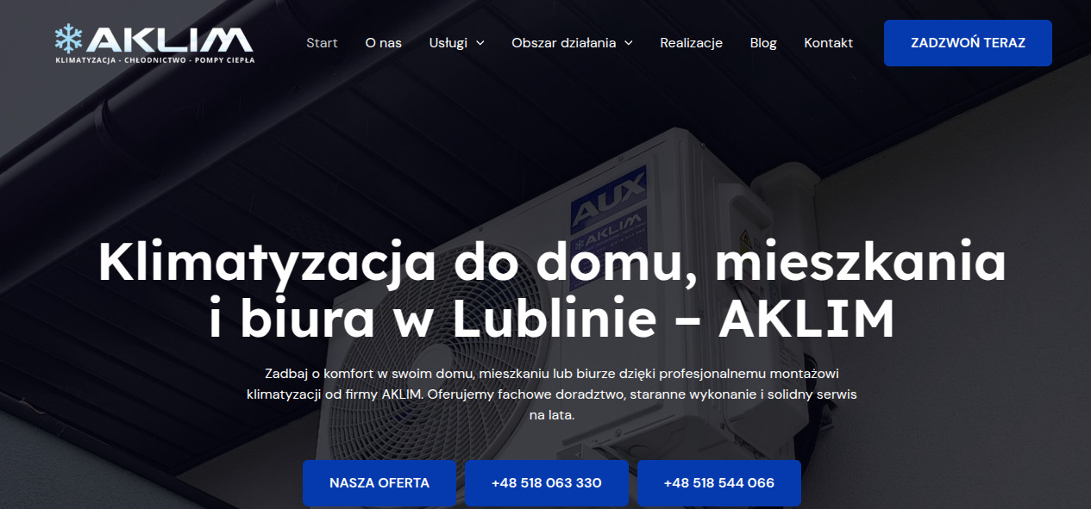Open the O nas page
1091x509 pixels.
pos(383,42)
